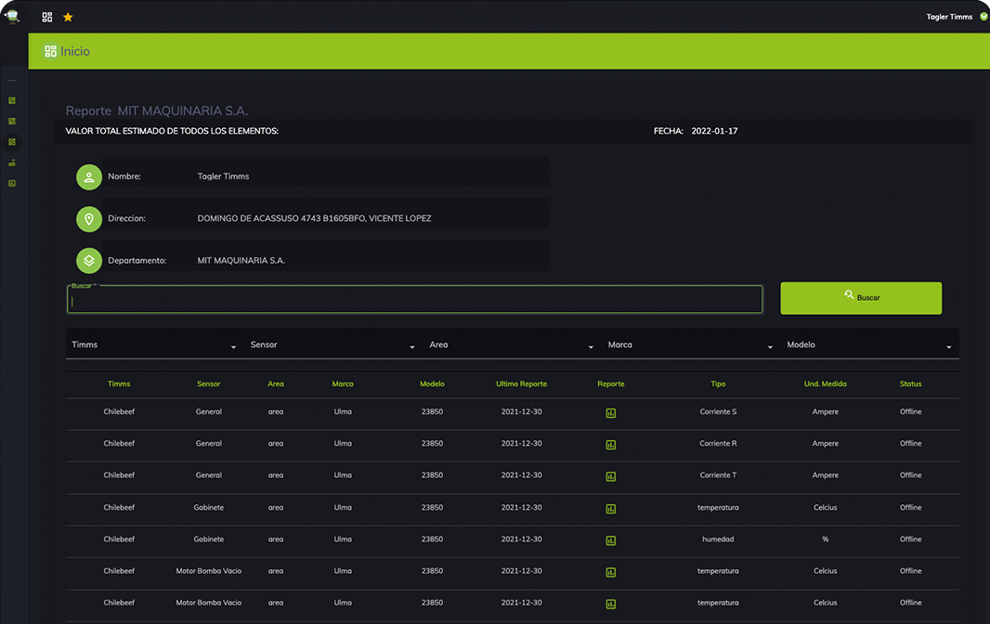Select the Corriente S cell
This screenshot has width=990, height=624.
pos(718,411)
